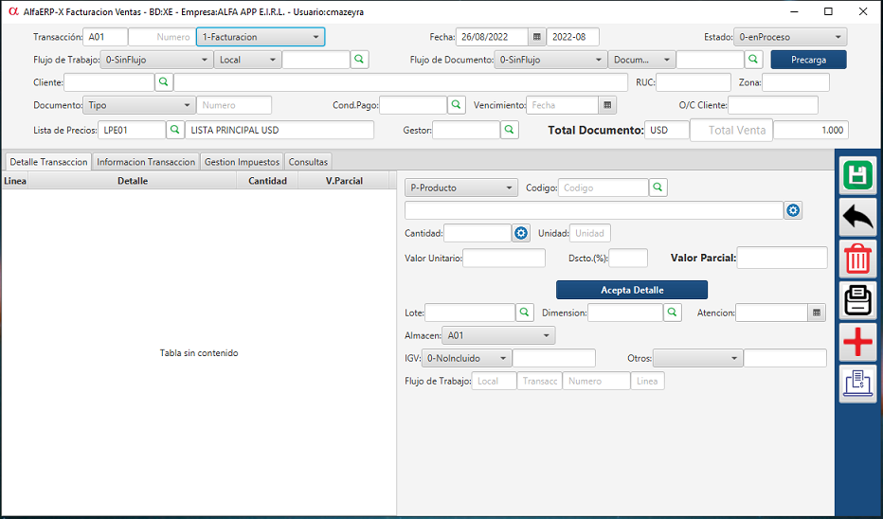
Task: Click the search icon beside Codigo field
Action: [x=658, y=188]
